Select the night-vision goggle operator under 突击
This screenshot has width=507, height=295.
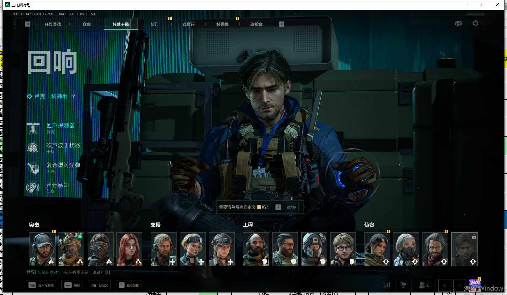coord(100,249)
